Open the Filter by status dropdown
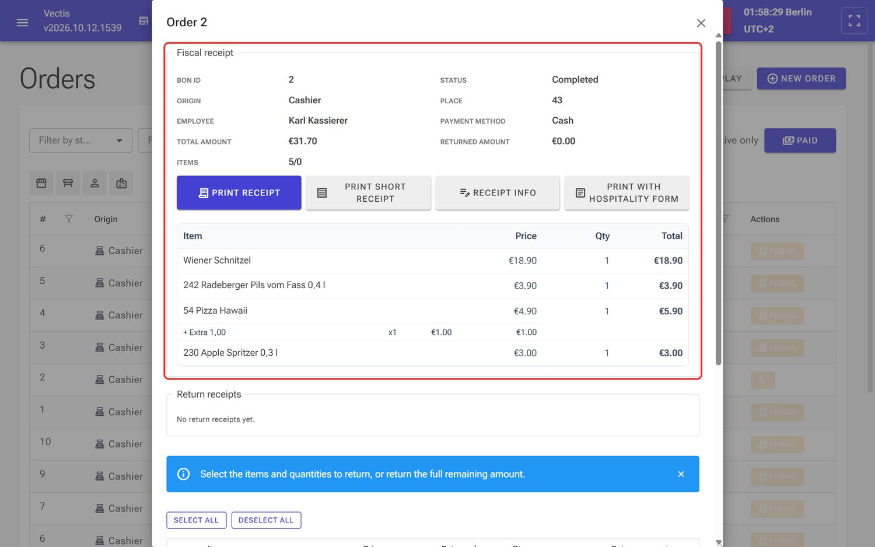The width and height of the screenshot is (875, 547). click(x=80, y=141)
